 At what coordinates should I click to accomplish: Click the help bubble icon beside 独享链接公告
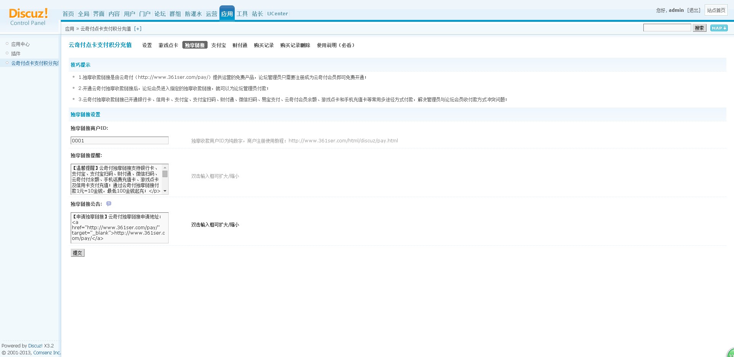109,204
